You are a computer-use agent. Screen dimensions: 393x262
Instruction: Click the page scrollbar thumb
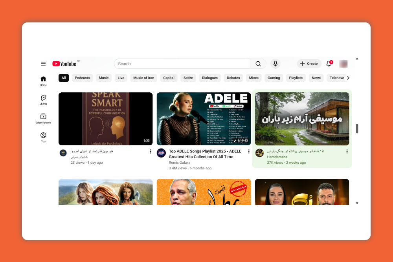coord(357,128)
